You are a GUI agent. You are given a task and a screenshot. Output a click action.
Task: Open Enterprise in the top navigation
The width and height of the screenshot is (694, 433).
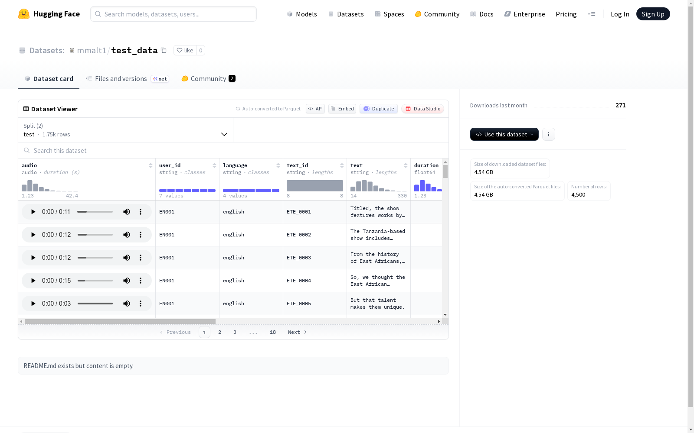pos(525,14)
